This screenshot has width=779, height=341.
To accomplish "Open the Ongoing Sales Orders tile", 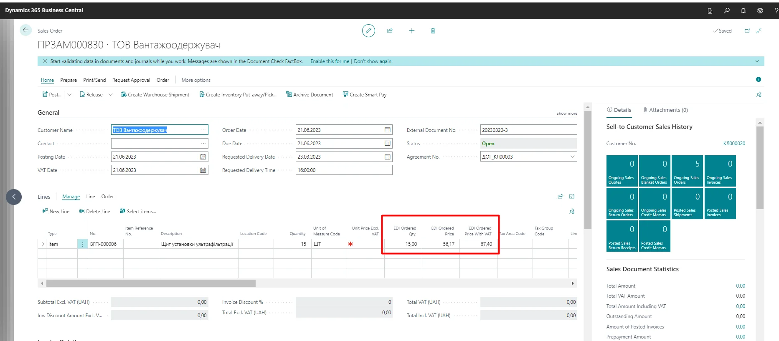I will (x=686, y=171).
